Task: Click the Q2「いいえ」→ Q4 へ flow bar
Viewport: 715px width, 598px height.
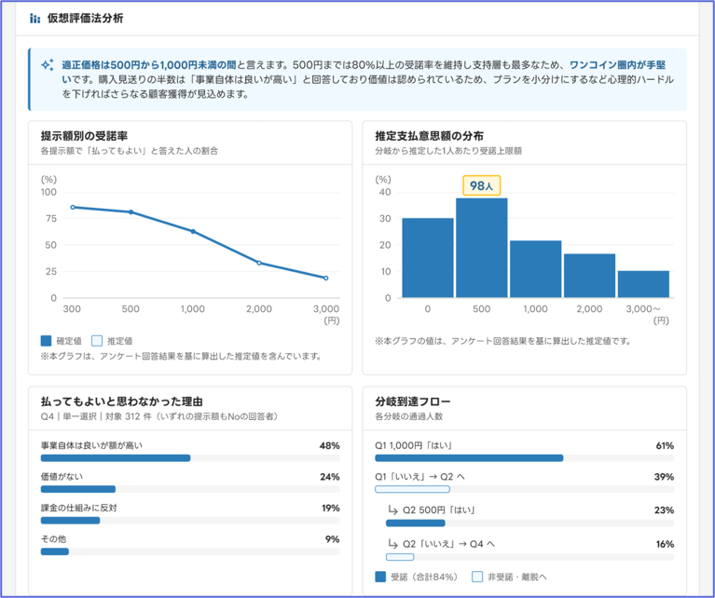Action: [529, 557]
